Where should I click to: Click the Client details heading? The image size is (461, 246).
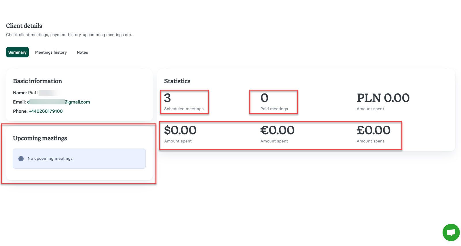coord(24,26)
